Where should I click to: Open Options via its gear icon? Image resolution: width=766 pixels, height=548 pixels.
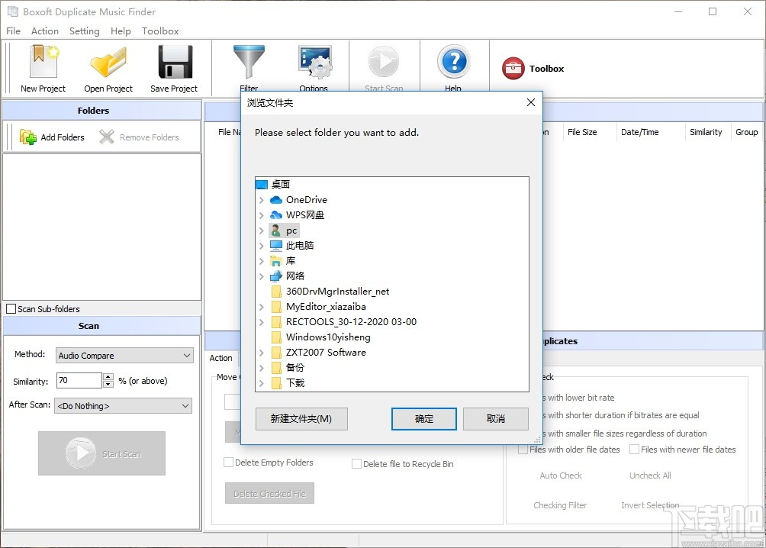click(314, 61)
